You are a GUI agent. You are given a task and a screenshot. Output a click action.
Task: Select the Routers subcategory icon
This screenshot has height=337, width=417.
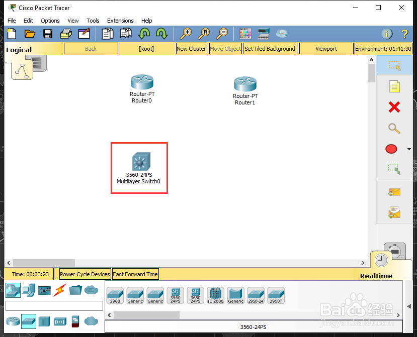tap(13, 321)
